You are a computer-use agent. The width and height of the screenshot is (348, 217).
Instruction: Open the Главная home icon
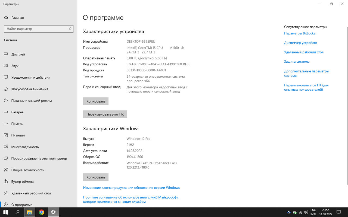[6, 18]
